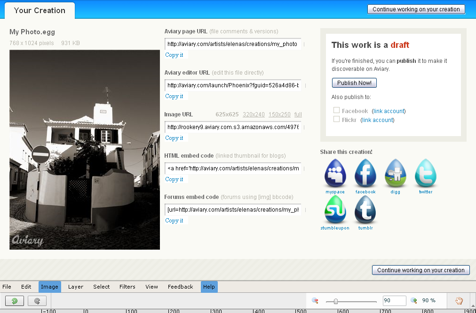Click the Publish Now! button
This screenshot has width=476, height=313.
point(354,83)
